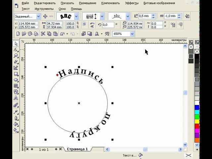
Task: Pick the blue color swatch in palette
Action: [x=197, y=107]
